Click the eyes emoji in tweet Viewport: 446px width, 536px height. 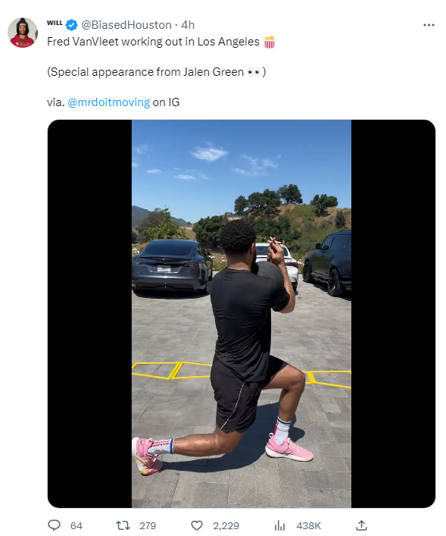point(254,72)
